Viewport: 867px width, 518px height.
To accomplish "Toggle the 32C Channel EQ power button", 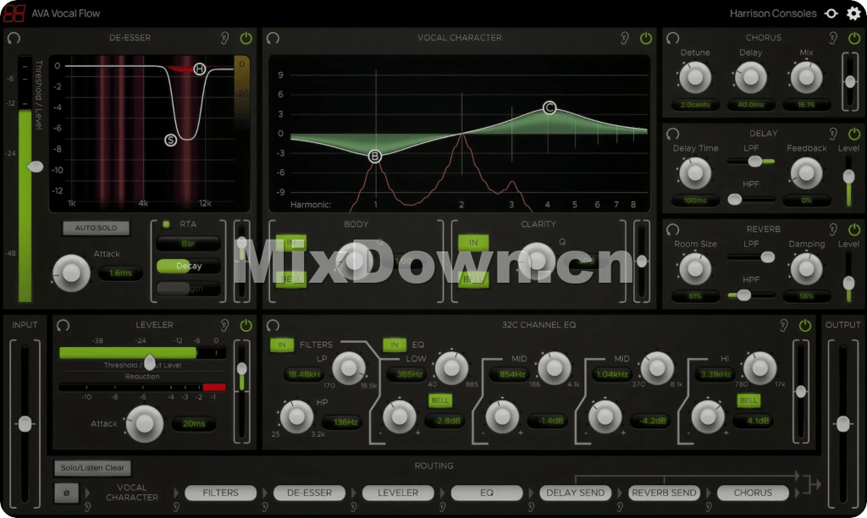I will [805, 325].
